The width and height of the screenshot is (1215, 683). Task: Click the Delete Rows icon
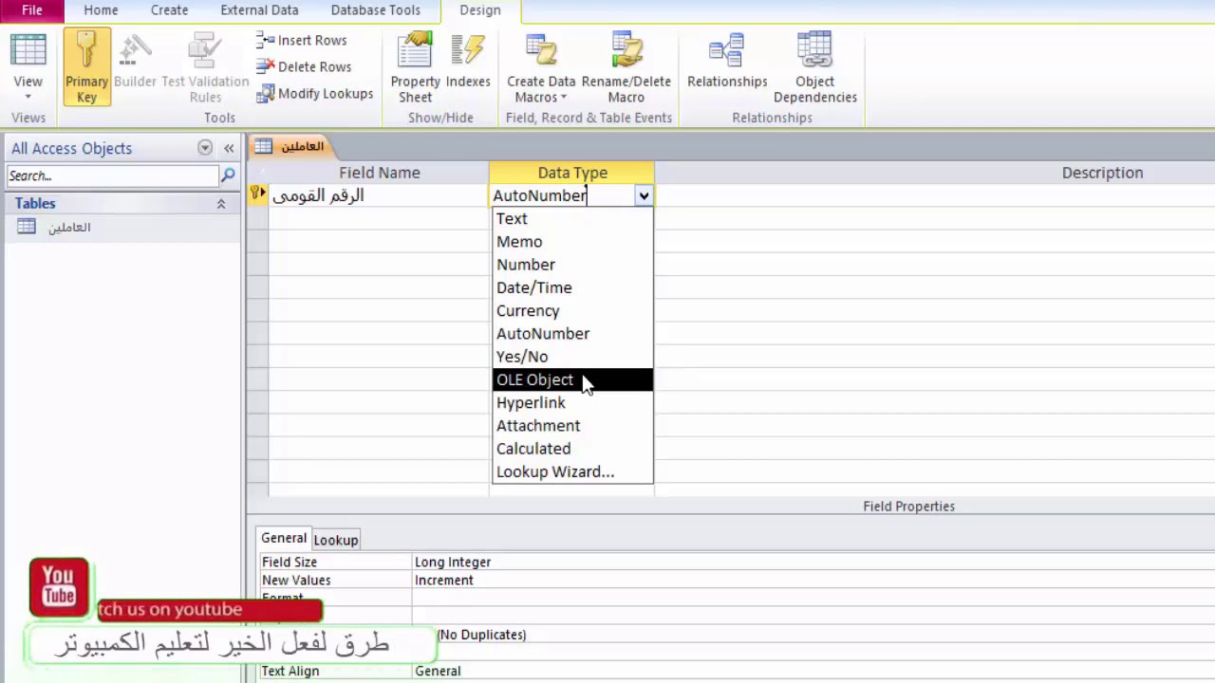click(x=265, y=66)
